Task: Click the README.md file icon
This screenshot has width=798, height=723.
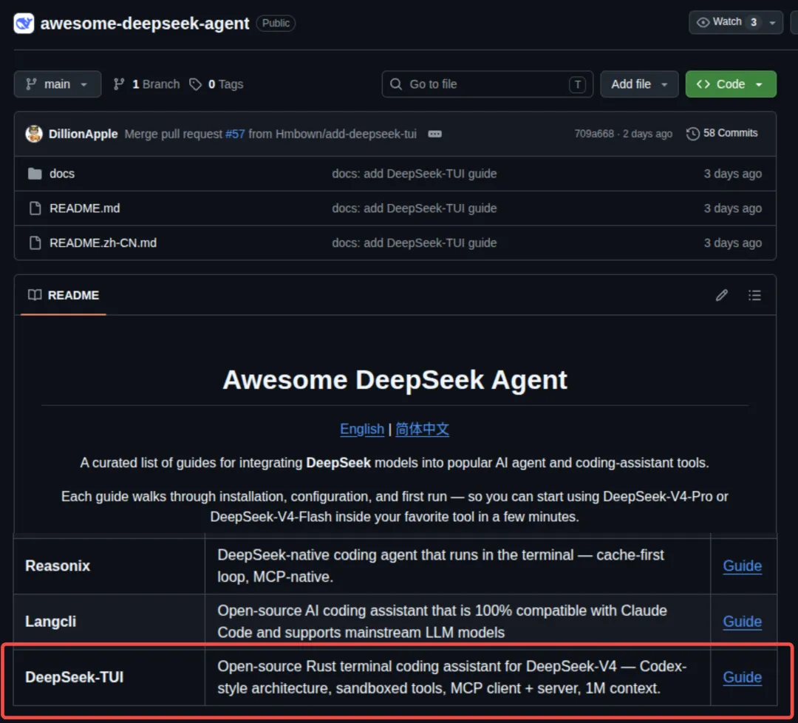Action: click(35, 208)
